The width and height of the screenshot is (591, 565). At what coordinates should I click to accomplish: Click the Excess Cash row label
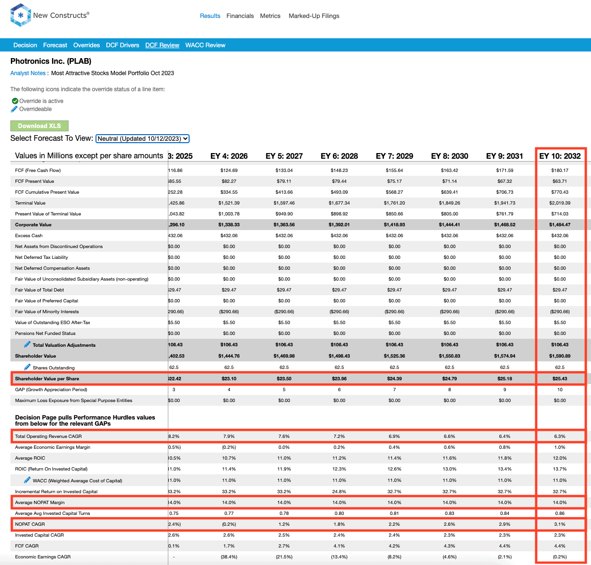pos(28,236)
